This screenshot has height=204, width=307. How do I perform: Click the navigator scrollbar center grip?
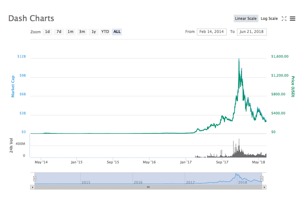(148, 187)
